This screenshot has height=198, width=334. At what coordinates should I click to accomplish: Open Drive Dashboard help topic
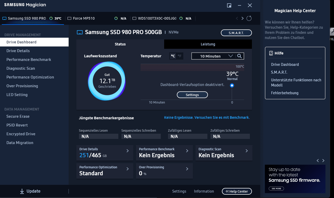pyautogui.click(x=285, y=65)
